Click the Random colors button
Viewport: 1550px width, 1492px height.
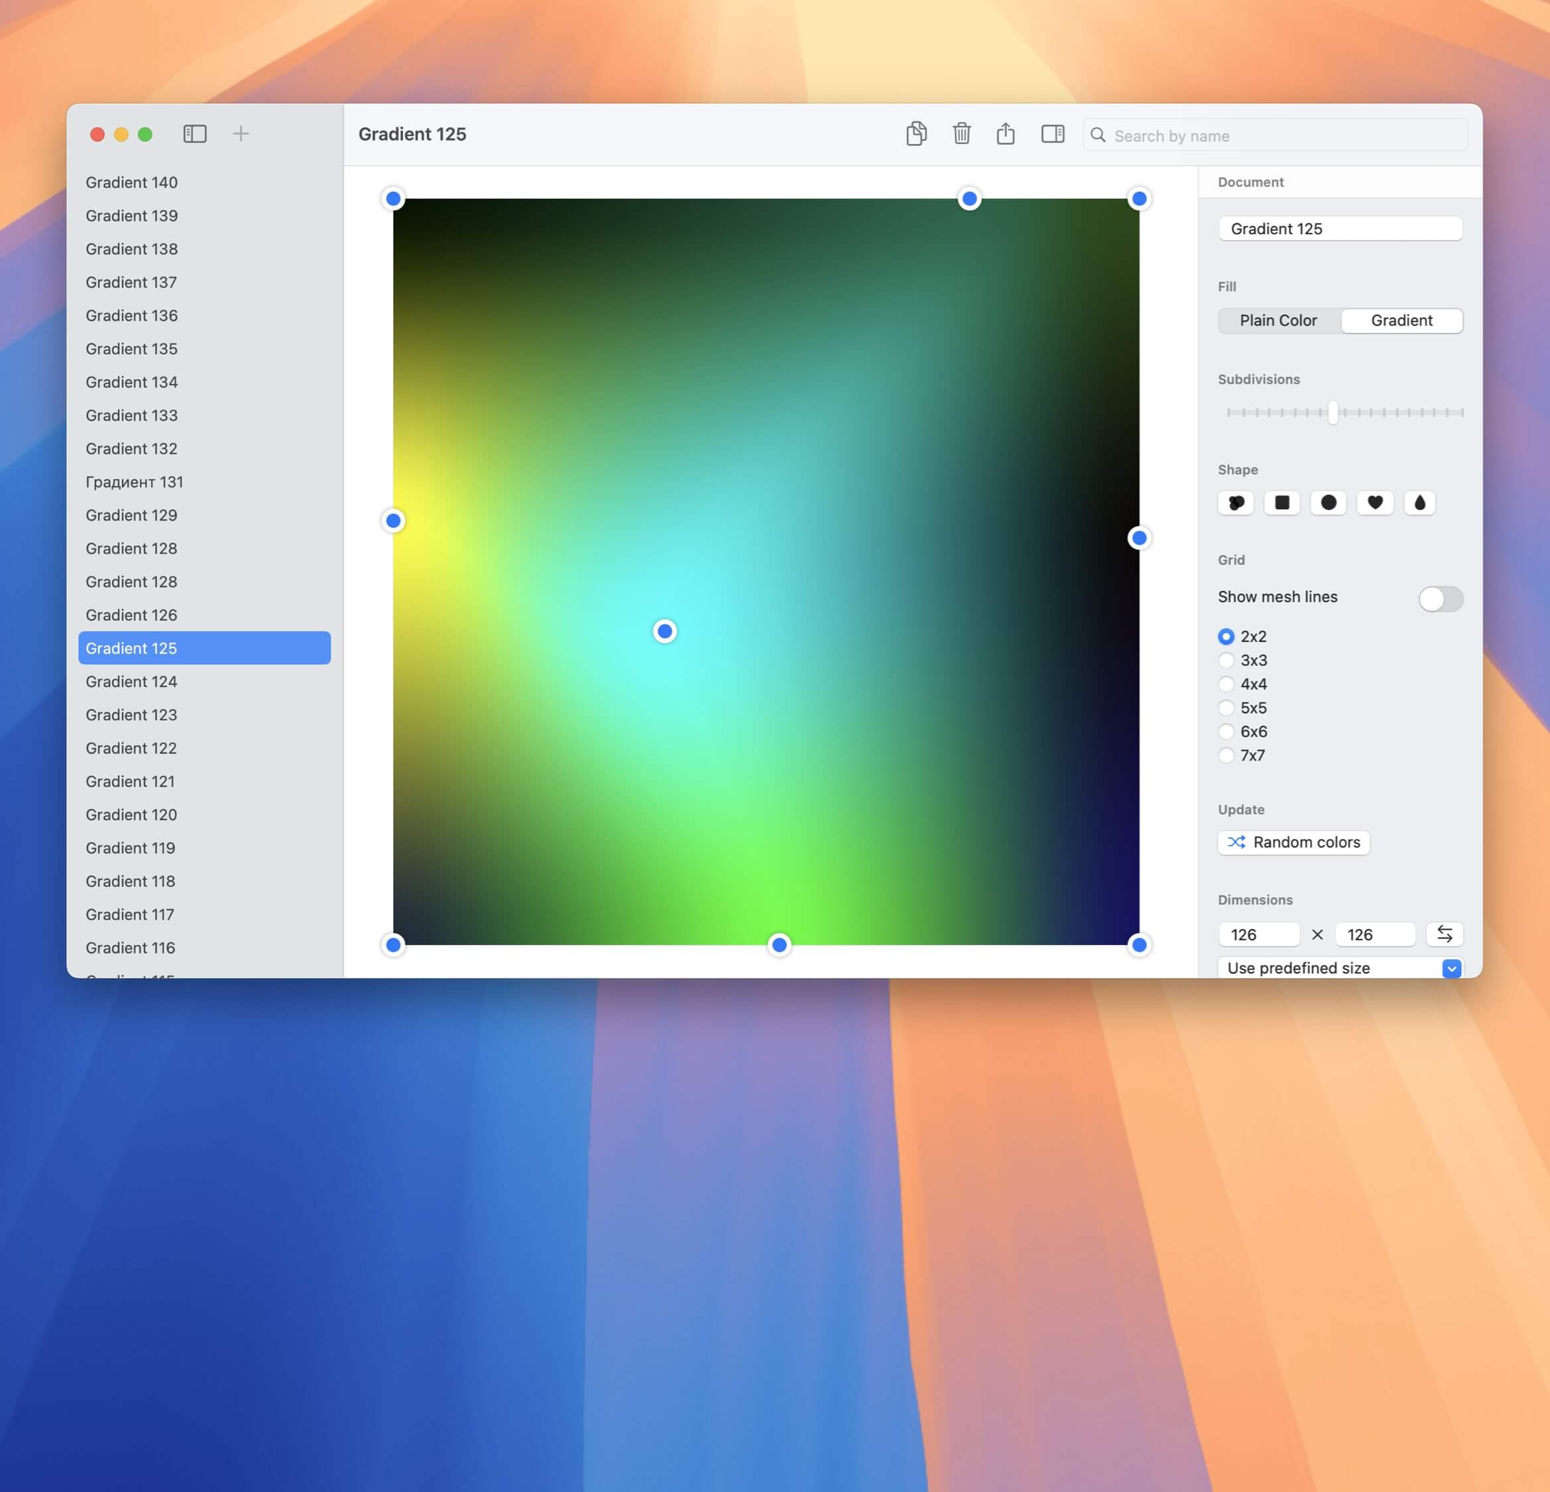click(1293, 843)
